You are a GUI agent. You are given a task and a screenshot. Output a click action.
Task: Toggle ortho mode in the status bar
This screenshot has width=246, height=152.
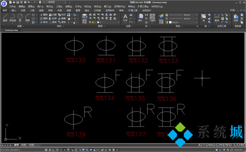point(53,150)
